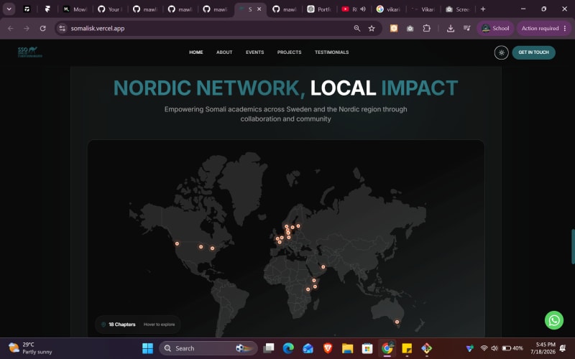Switch to the Screenshot tab with camera icon
The image size is (575, 359).
[x=458, y=9]
